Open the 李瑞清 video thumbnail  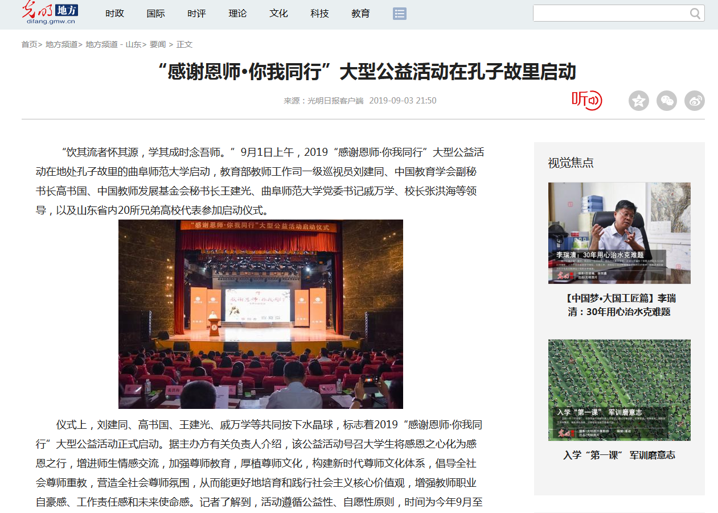(x=619, y=233)
